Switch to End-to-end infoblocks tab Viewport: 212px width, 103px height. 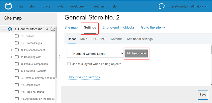click(118, 27)
